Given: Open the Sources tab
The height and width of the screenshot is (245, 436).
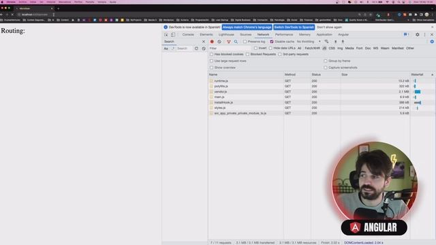Looking at the screenshot, I should 245,35.
